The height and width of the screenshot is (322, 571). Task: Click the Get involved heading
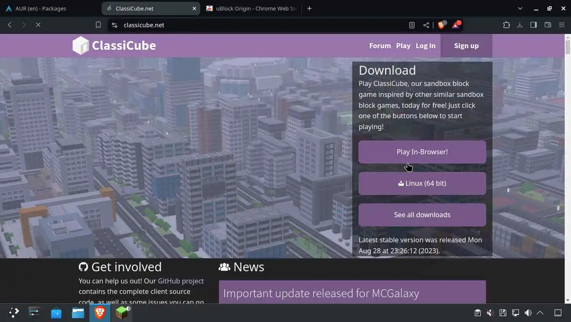[x=120, y=267]
